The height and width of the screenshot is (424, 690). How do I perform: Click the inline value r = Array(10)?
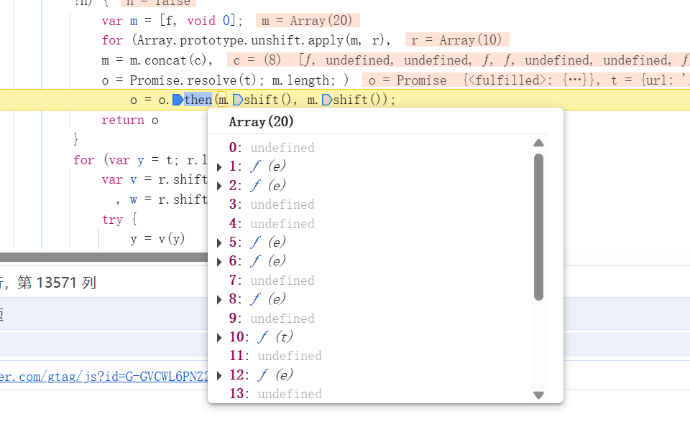click(457, 40)
